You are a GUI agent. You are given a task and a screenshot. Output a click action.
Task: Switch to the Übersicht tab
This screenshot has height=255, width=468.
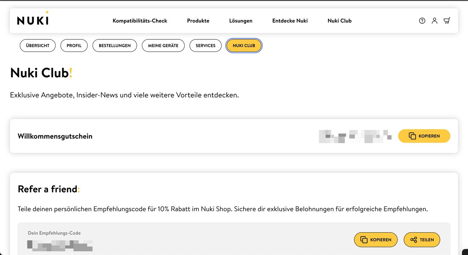tap(38, 46)
